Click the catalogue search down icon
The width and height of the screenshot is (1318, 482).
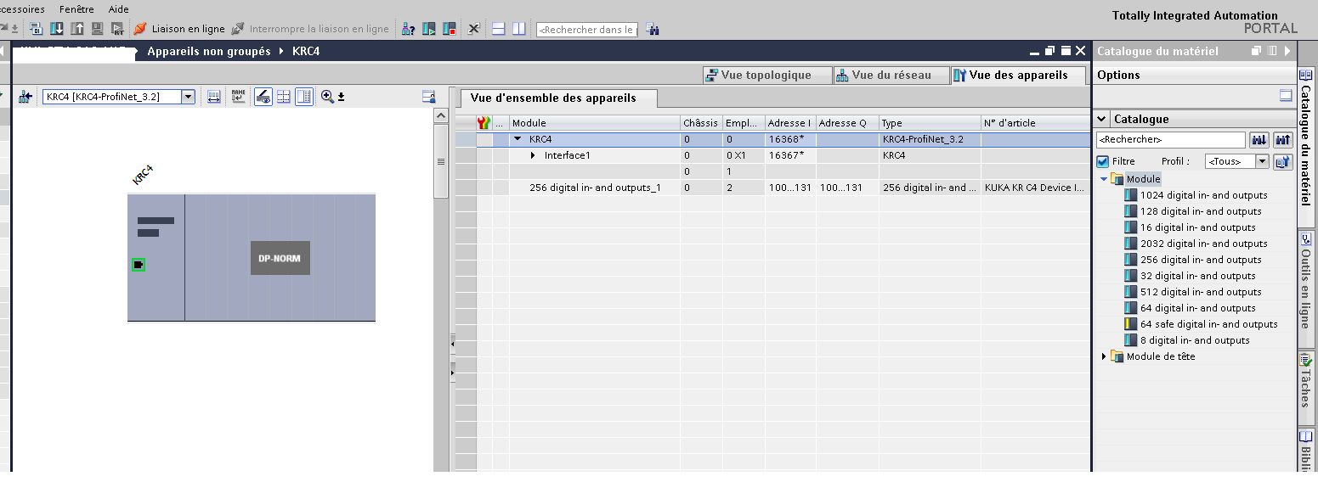(x=1259, y=139)
